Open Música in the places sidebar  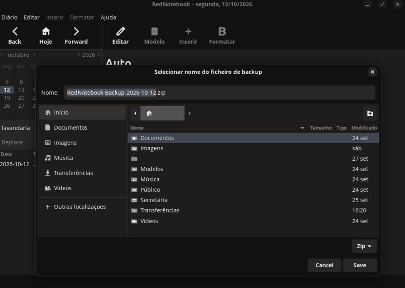pyautogui.click(x=83, y=158)
